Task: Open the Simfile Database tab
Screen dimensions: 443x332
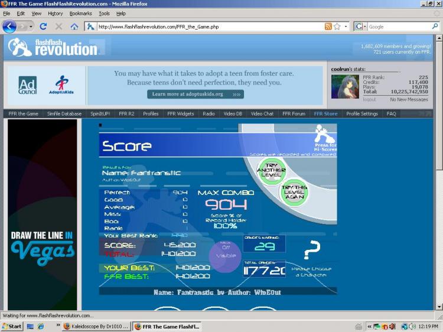Action: click(x=64, y=113)
